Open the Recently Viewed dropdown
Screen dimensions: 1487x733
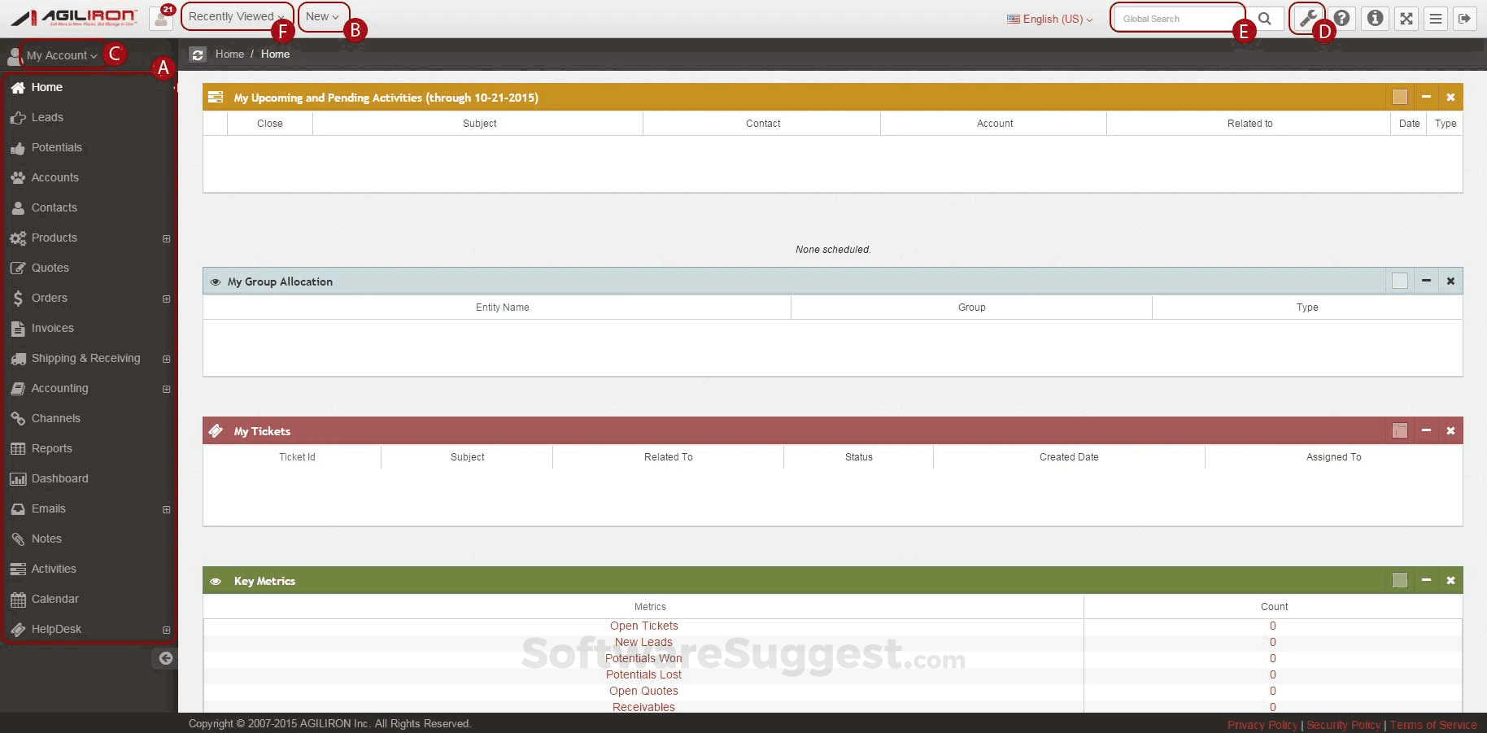coord(236,15)
